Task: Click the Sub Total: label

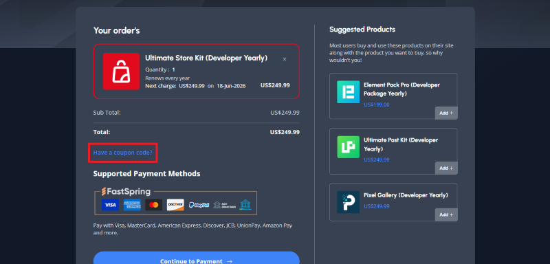Action: (x=107, y=113)
